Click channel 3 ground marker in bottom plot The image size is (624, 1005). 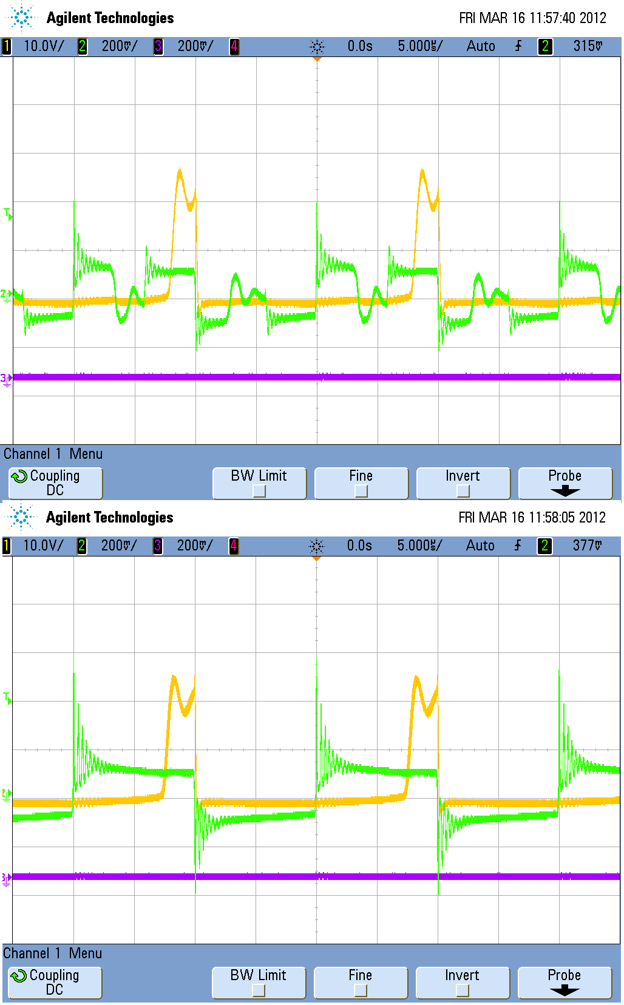tap(6, 879)
